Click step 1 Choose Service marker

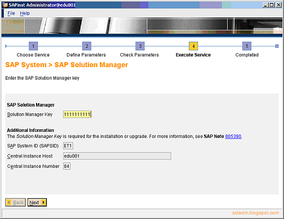click(33, 46)
